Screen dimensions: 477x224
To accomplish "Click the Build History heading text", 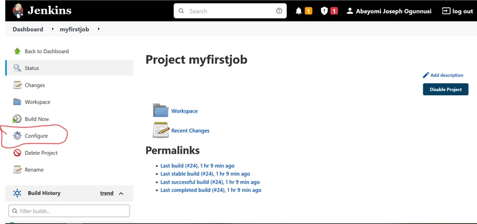I will point(44,193).
